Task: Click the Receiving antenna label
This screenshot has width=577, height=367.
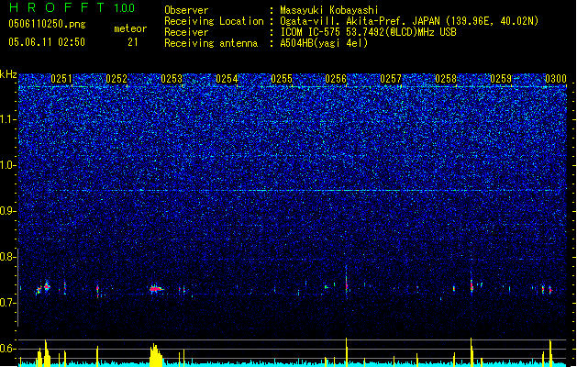Action: (x=211, y=43)
